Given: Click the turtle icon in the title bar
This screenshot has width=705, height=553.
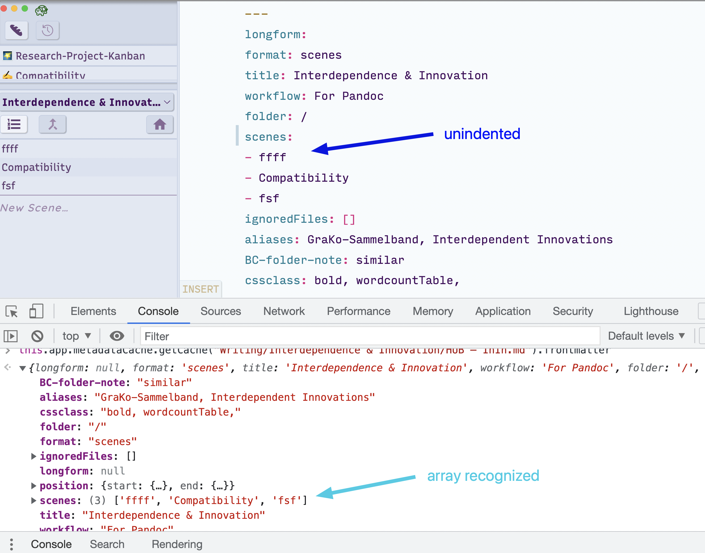Looking at the screenshot, I should click(41, 10).
